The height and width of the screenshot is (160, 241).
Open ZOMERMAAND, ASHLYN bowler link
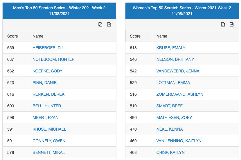pos(180,94)
